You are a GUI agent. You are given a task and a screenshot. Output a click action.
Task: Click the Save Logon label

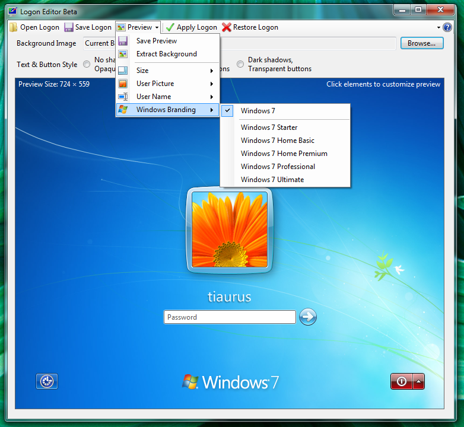[x=93, y=27]
